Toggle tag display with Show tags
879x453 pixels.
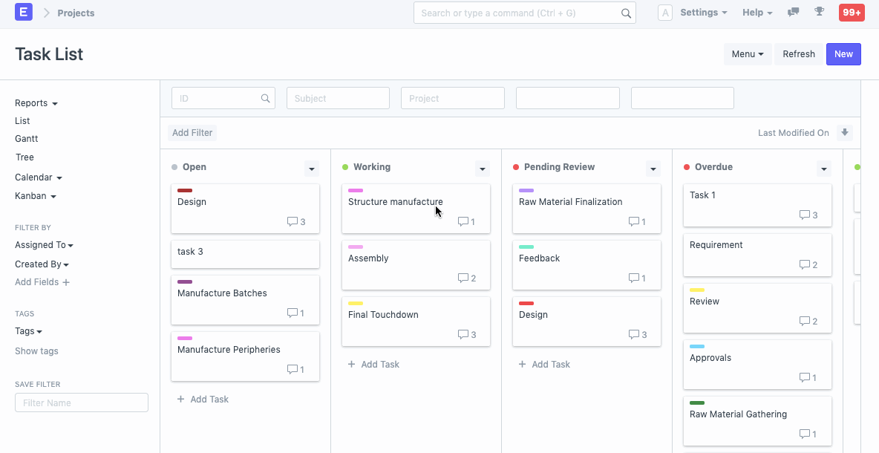tap(36, 351)
